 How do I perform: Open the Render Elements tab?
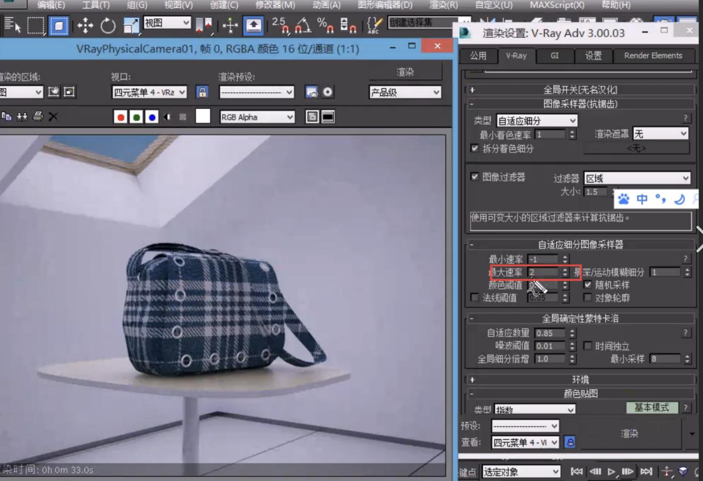click(653, 56)
